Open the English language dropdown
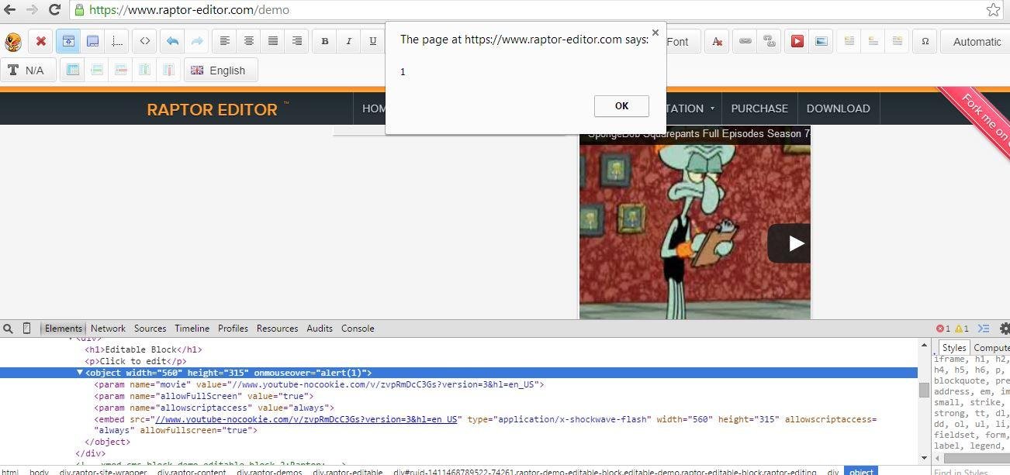This screenshot has height=475, width=1010. click(x=221, y=70)
